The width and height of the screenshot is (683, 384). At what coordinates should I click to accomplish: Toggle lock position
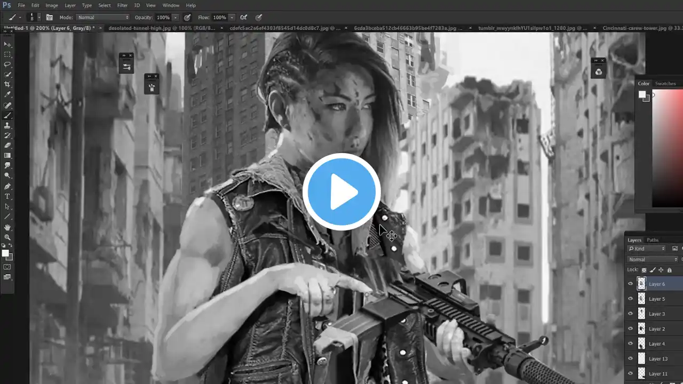click(661, 270)
